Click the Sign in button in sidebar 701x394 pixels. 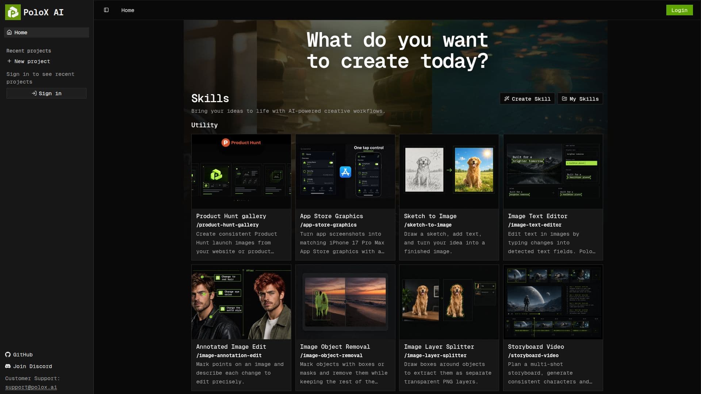46,93
